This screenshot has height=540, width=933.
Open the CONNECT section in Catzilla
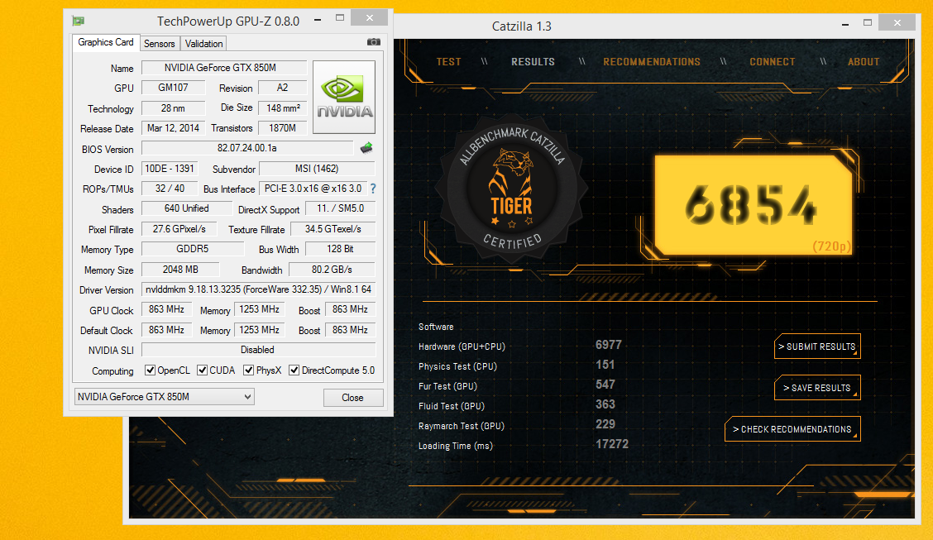coord(773,62)
